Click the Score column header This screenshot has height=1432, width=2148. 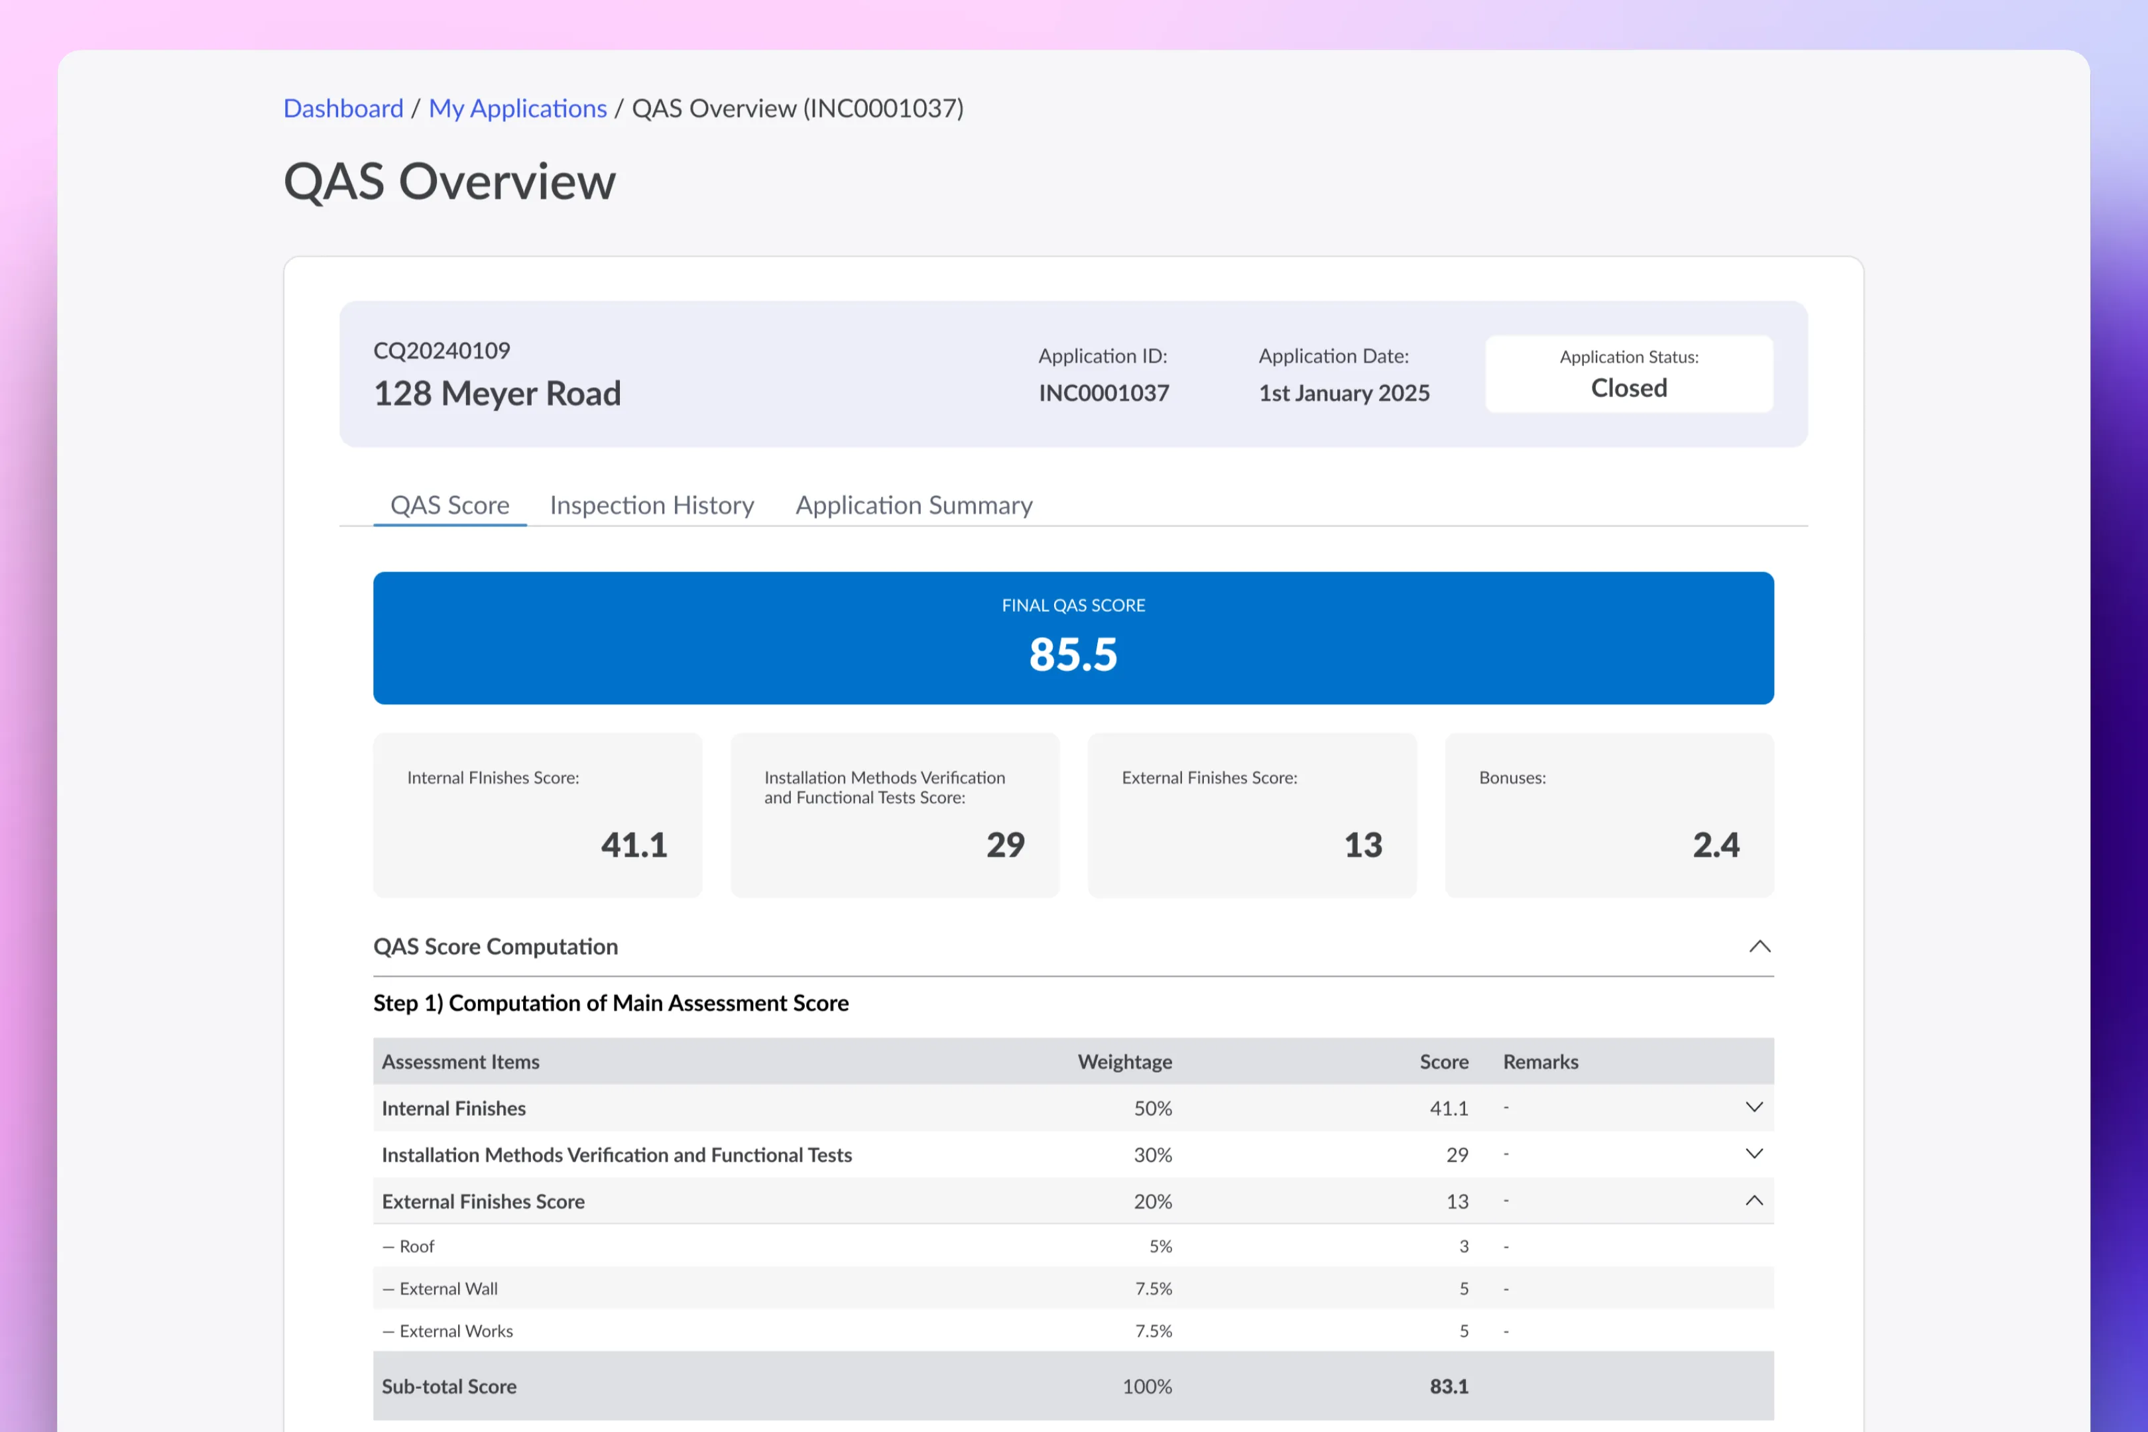pos(1443,1061)
